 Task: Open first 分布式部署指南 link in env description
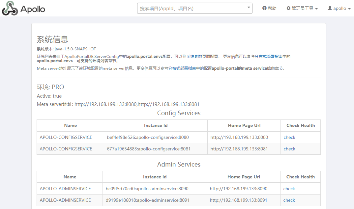pyautogui.click(x=268, y=57)
